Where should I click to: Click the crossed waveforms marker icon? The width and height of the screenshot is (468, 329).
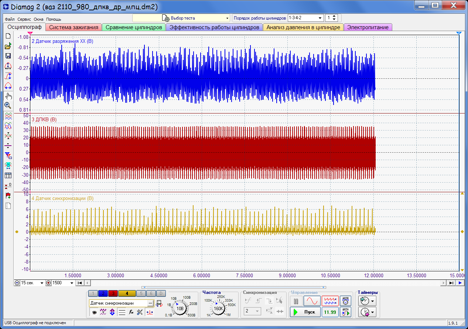pos(8,136)
